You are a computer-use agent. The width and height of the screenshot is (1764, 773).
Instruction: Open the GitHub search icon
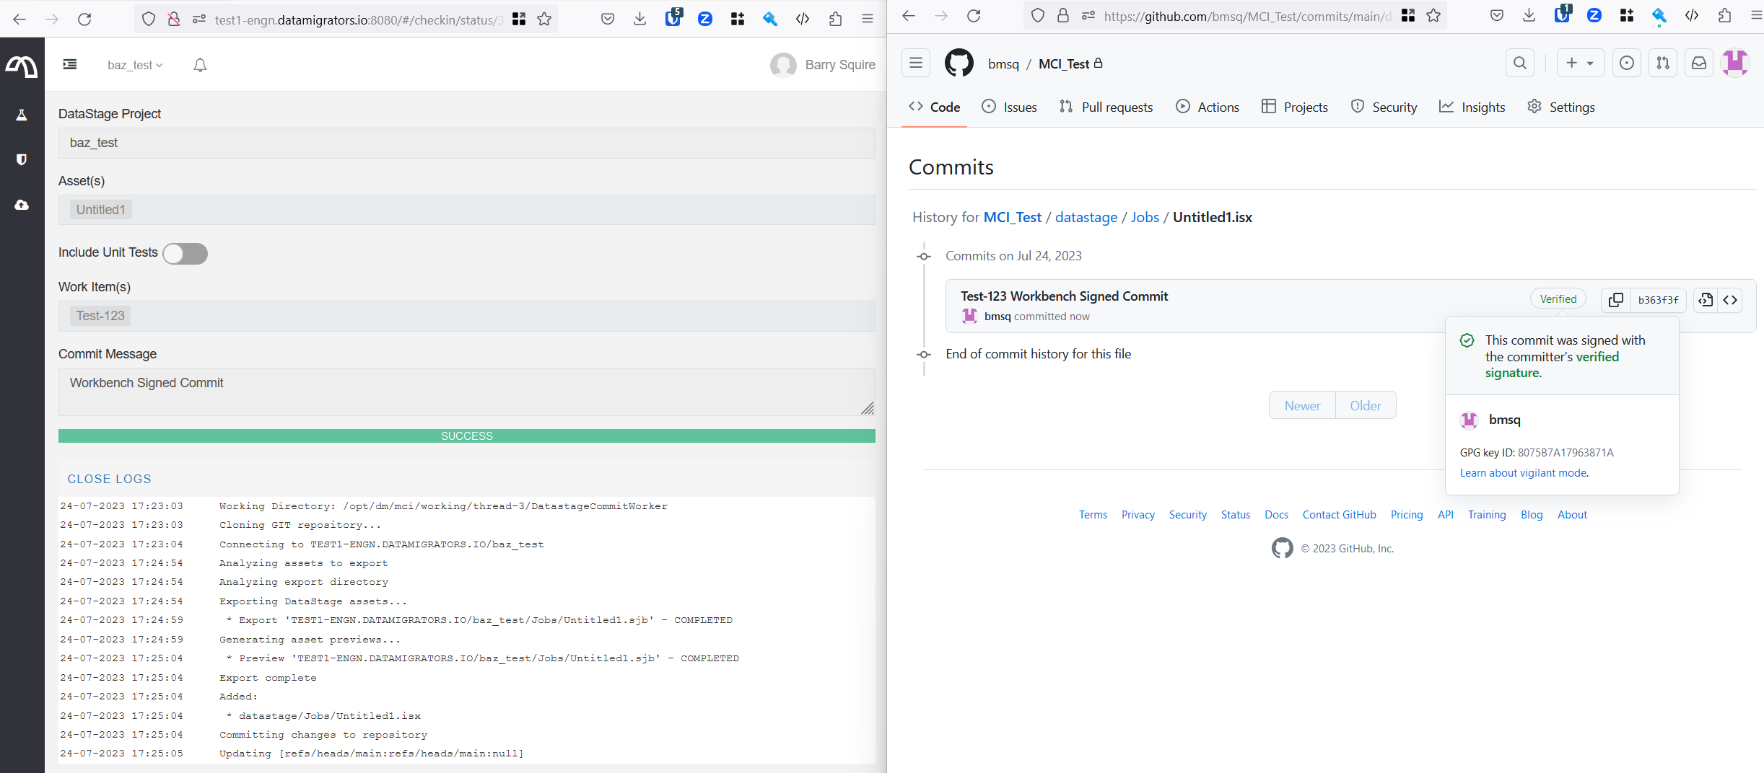coord(1519,63)
